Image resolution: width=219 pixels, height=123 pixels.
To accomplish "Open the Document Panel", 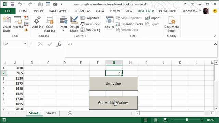I will pos(171,24).
